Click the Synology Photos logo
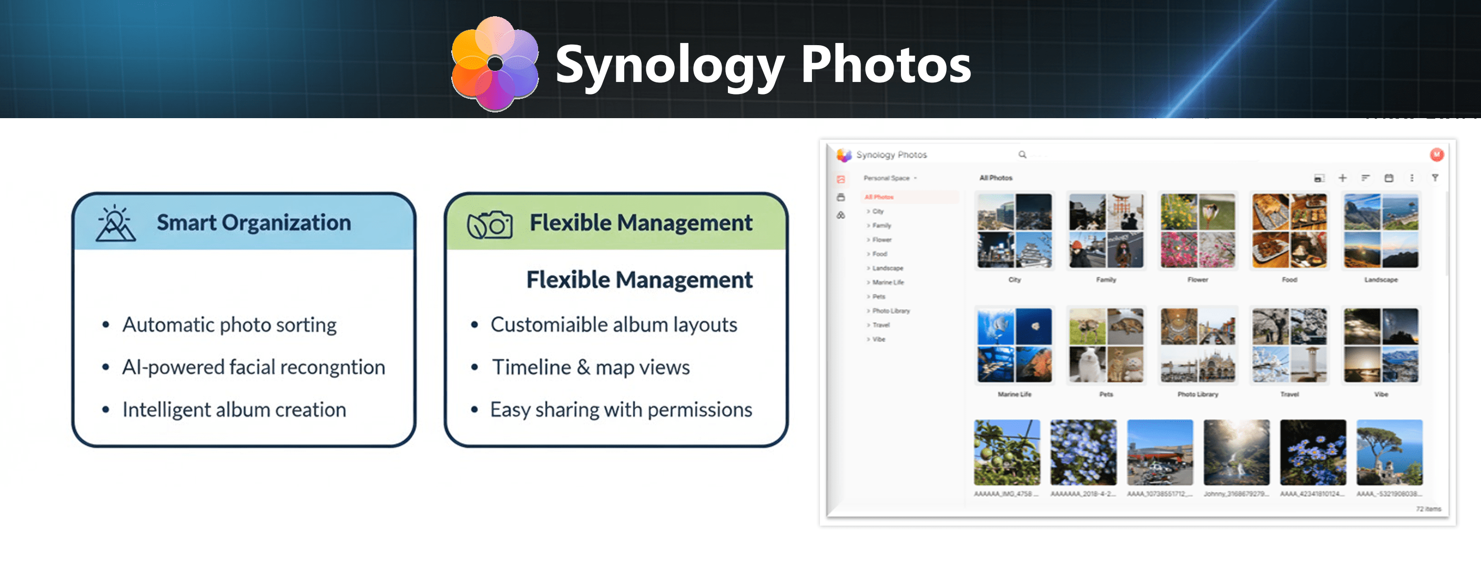This screenshot has height=575, width=1481. point(843,154)
